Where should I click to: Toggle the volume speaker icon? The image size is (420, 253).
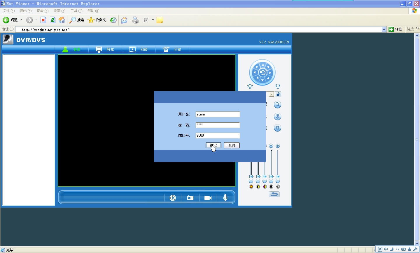pyautogui.click(x=278, y=187)
